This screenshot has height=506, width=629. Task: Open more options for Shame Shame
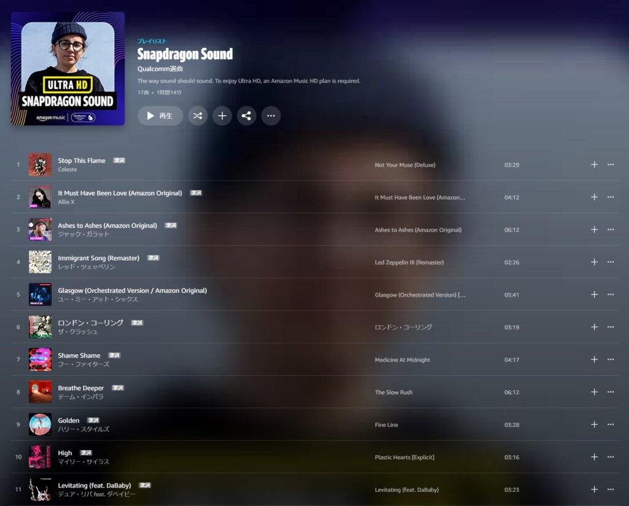[x=611, y=359]
